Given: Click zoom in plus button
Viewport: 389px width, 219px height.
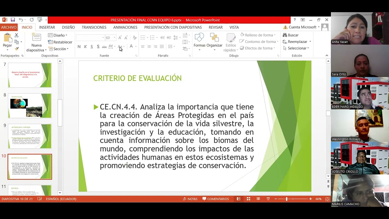Looking at the screenshot, I should (310, 199).
